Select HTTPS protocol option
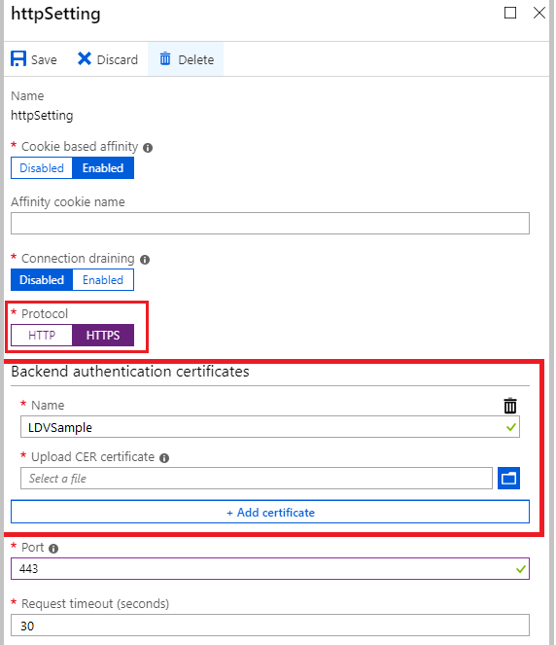 point(103,336)
